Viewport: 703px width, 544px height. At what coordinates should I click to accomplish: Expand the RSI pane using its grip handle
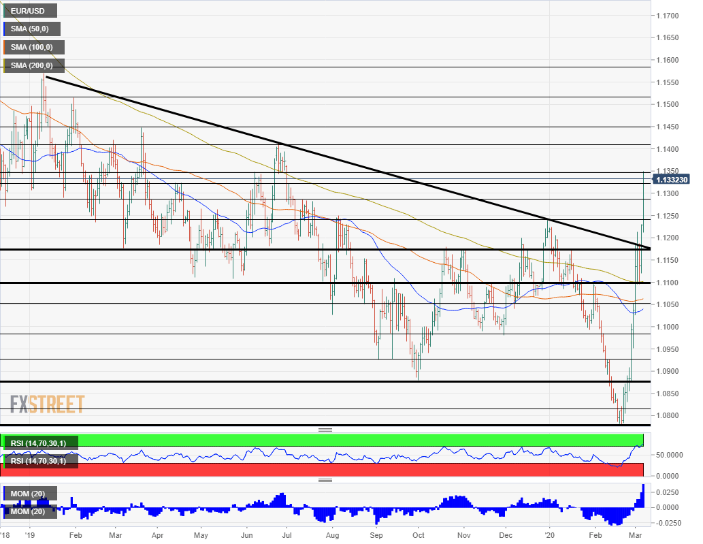pos(325,430)
